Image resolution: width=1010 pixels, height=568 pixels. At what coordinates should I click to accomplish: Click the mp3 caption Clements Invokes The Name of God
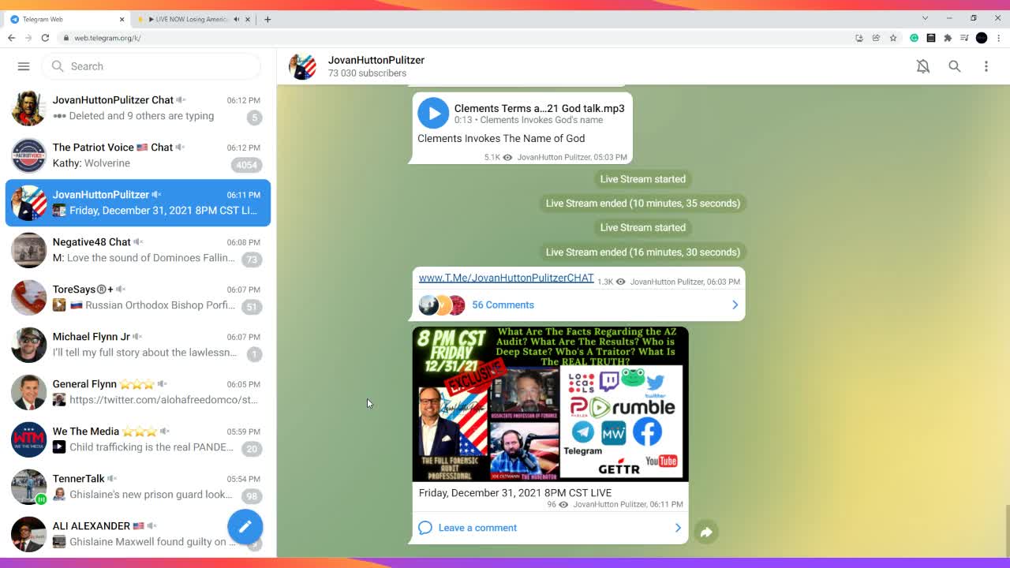coord(501,138)
